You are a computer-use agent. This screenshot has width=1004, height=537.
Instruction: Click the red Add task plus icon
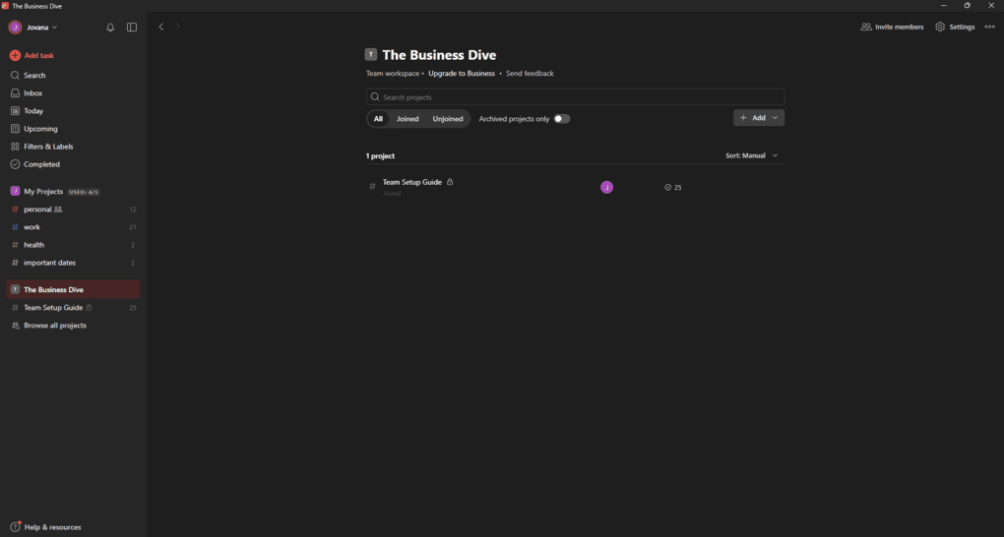point(15,56)
